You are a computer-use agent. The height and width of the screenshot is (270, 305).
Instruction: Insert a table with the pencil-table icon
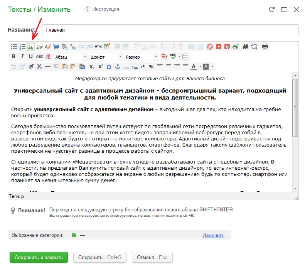(x=107, y=47)
